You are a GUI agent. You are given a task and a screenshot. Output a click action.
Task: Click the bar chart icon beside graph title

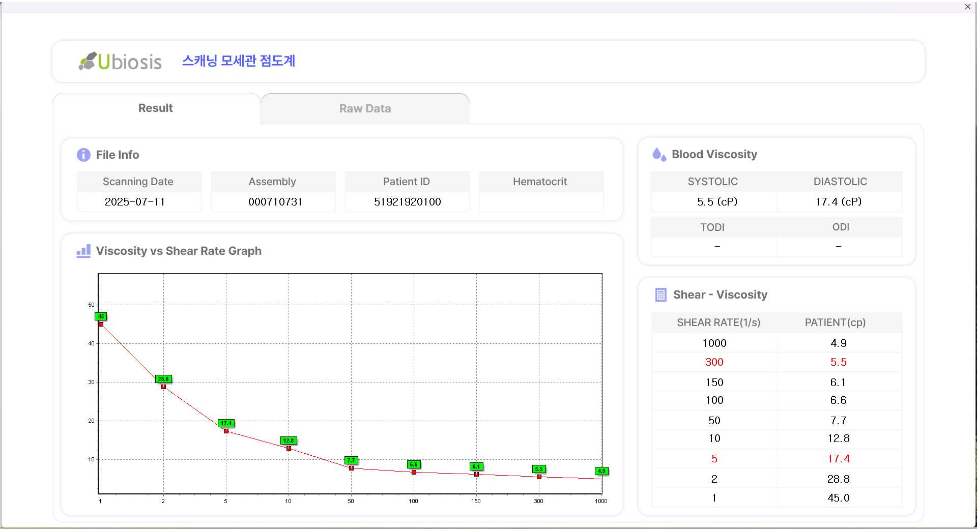[83, 251]
